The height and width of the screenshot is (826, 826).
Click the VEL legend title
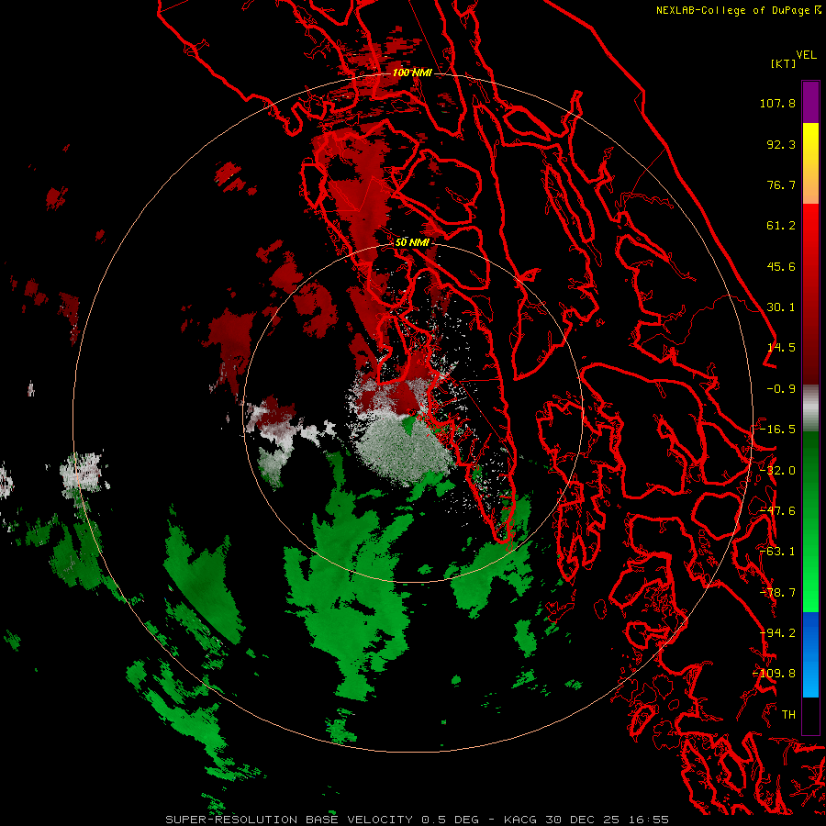806,55
